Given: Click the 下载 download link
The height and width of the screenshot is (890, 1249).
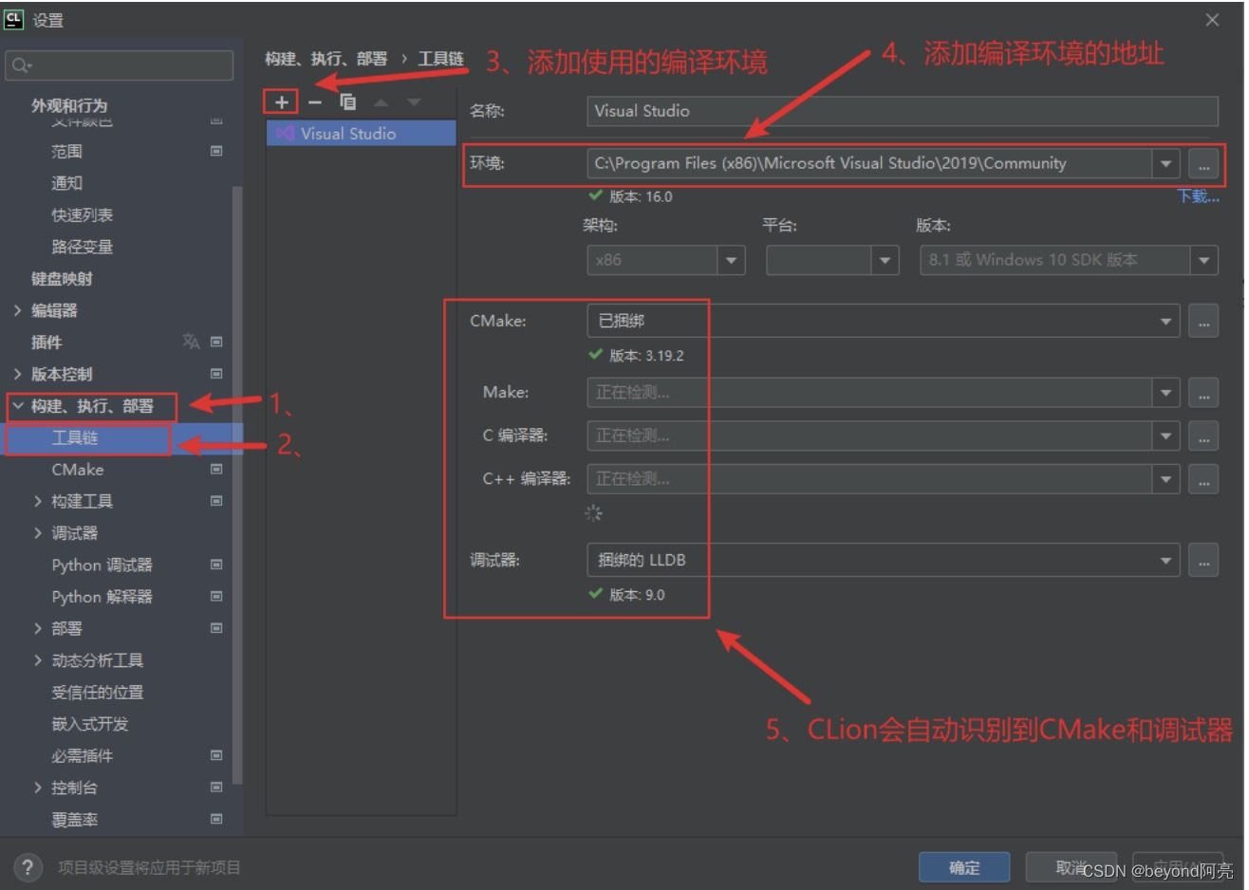Looking at the screenshot, I should (x=1198, y=196).
